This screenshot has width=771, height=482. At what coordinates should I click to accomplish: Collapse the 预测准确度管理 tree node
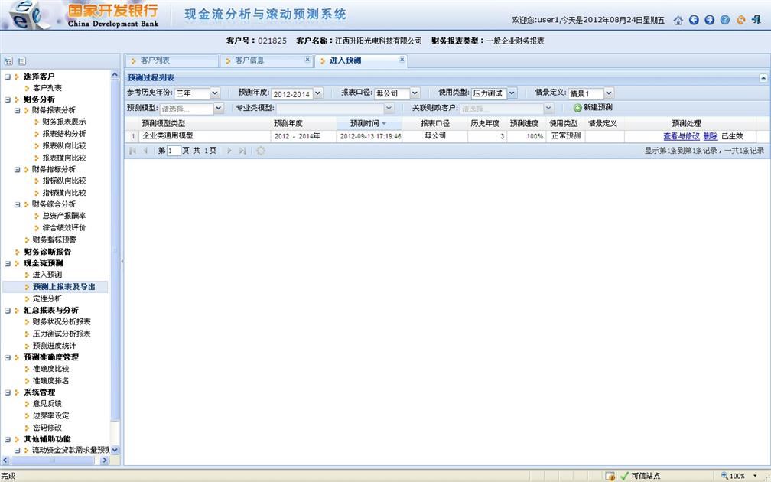(x=8, y=357)
